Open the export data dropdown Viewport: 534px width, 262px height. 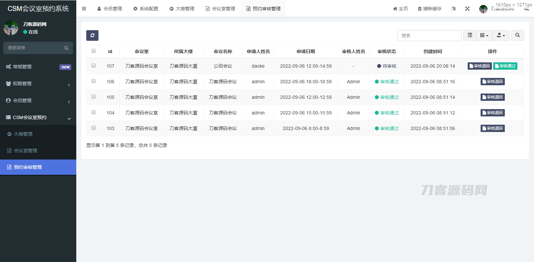pyautogui.click(x=501, y=35)
